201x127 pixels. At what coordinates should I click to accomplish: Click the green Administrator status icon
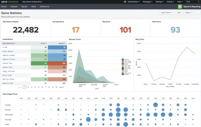tap(125, 2)
